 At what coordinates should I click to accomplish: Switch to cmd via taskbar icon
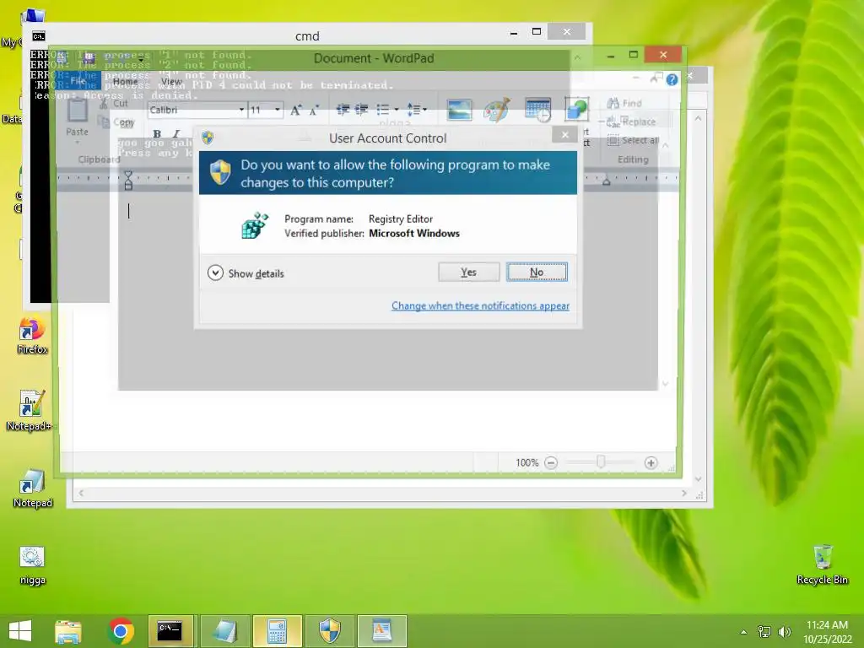pyautogui.click(x=170, y=631)
